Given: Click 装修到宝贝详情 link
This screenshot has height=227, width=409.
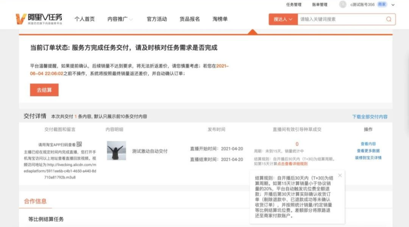Looking at the screenshot, I should [368, 158].
